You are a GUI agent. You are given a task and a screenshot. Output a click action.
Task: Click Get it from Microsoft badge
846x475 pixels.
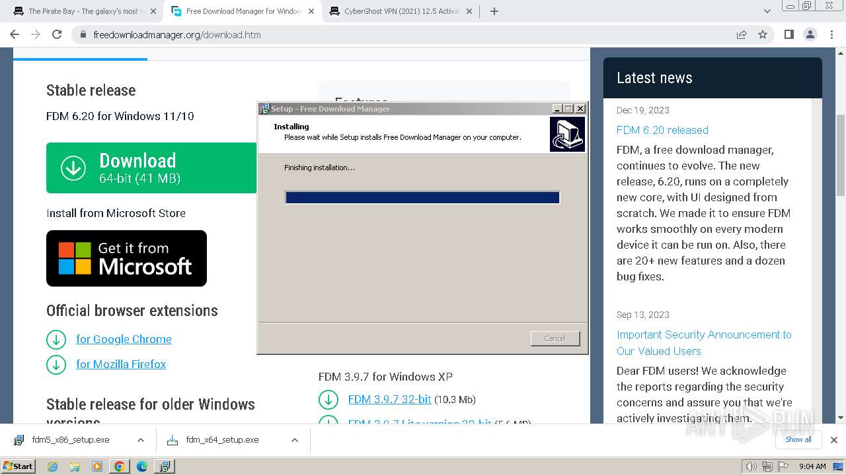(126, 258)
